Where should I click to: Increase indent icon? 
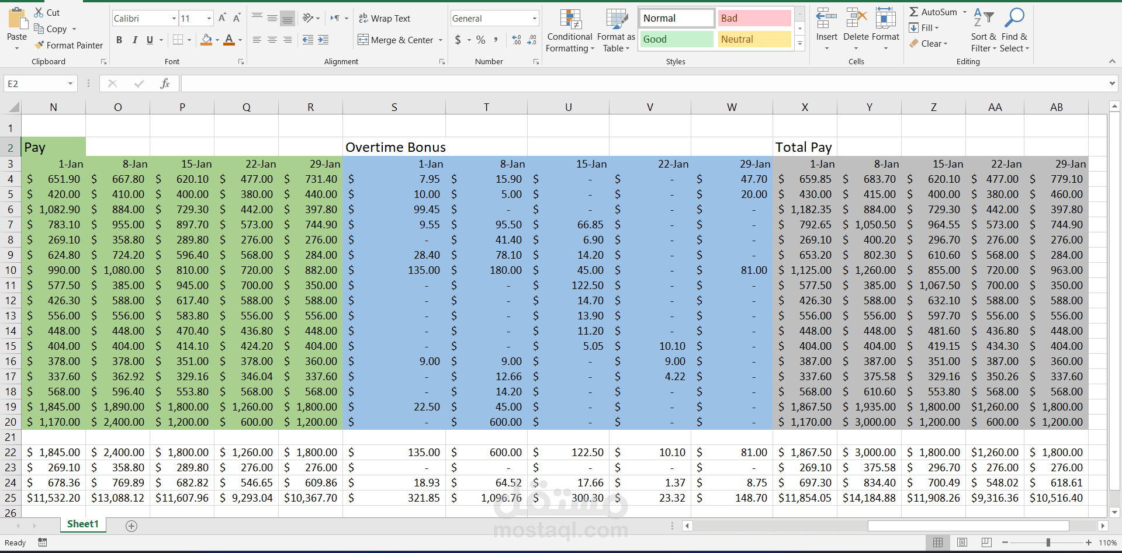323,40
